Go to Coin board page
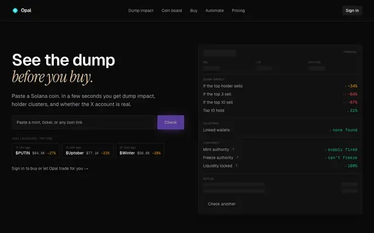The width and height of the screenshot is (374, 233). point(171,10)
